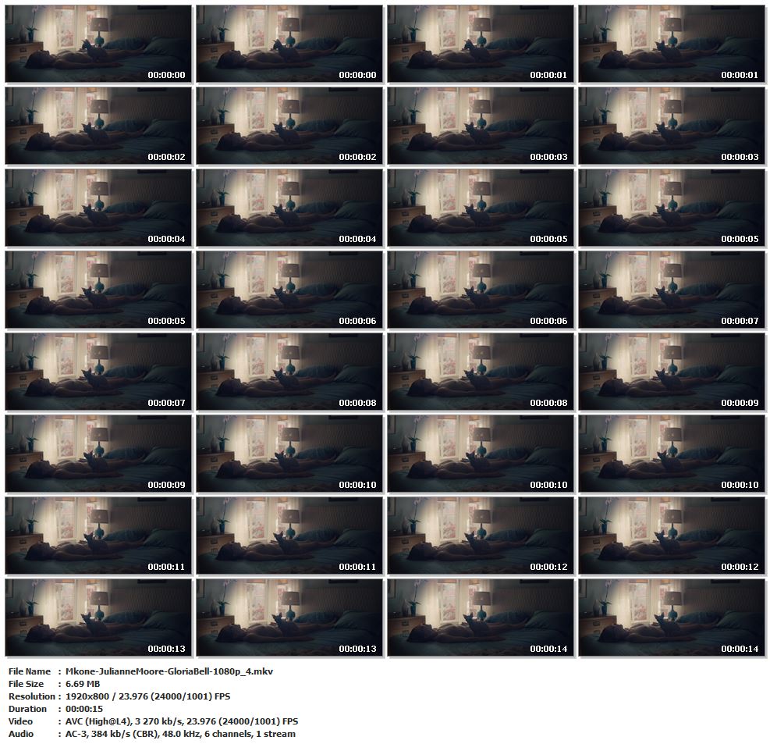Select the first thumbnail stamped 00:00:06
The width and height of the screenshot is (770, 744).
point(289,290)
